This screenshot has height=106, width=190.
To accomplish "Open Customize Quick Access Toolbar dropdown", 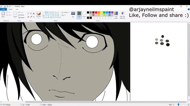I will coord(12,6).
